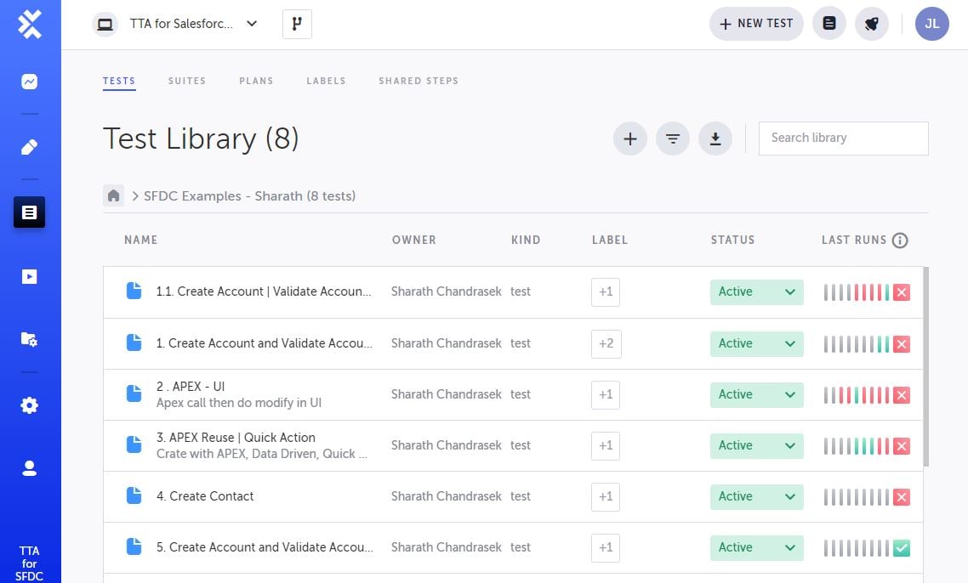The image size is (968, 583).
Task: Download the test library with download icon
Action: pos(715,139)
